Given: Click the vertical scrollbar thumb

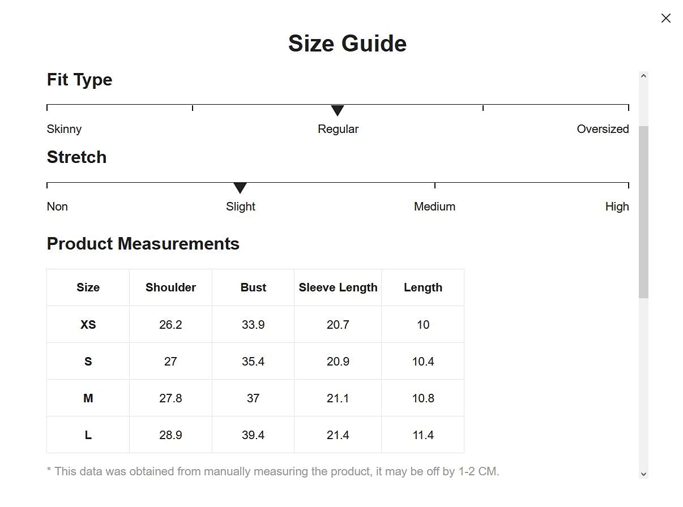Looking at the screenshot, I should (x=643, y=212).
